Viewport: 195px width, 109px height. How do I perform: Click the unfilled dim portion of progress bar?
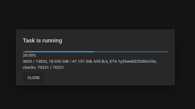(x=131, y=52)
